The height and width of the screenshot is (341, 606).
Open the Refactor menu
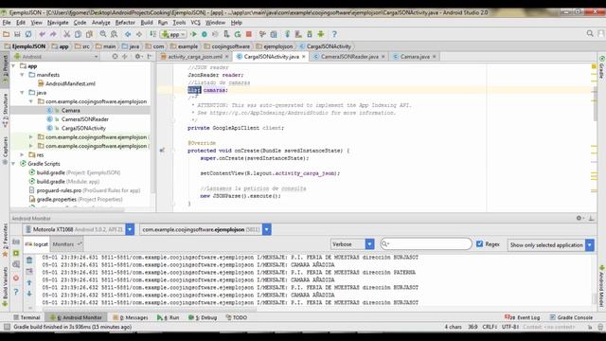pyautogui.click(x=125, y=23)
